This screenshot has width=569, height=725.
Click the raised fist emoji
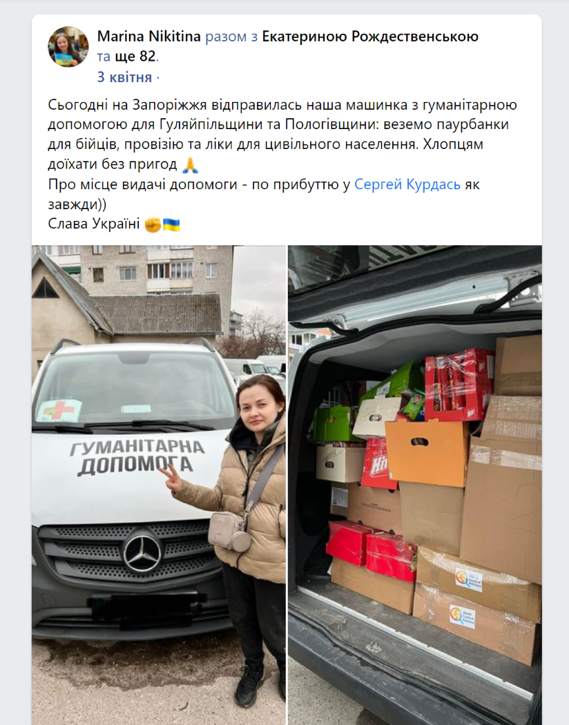pos(153,224)
